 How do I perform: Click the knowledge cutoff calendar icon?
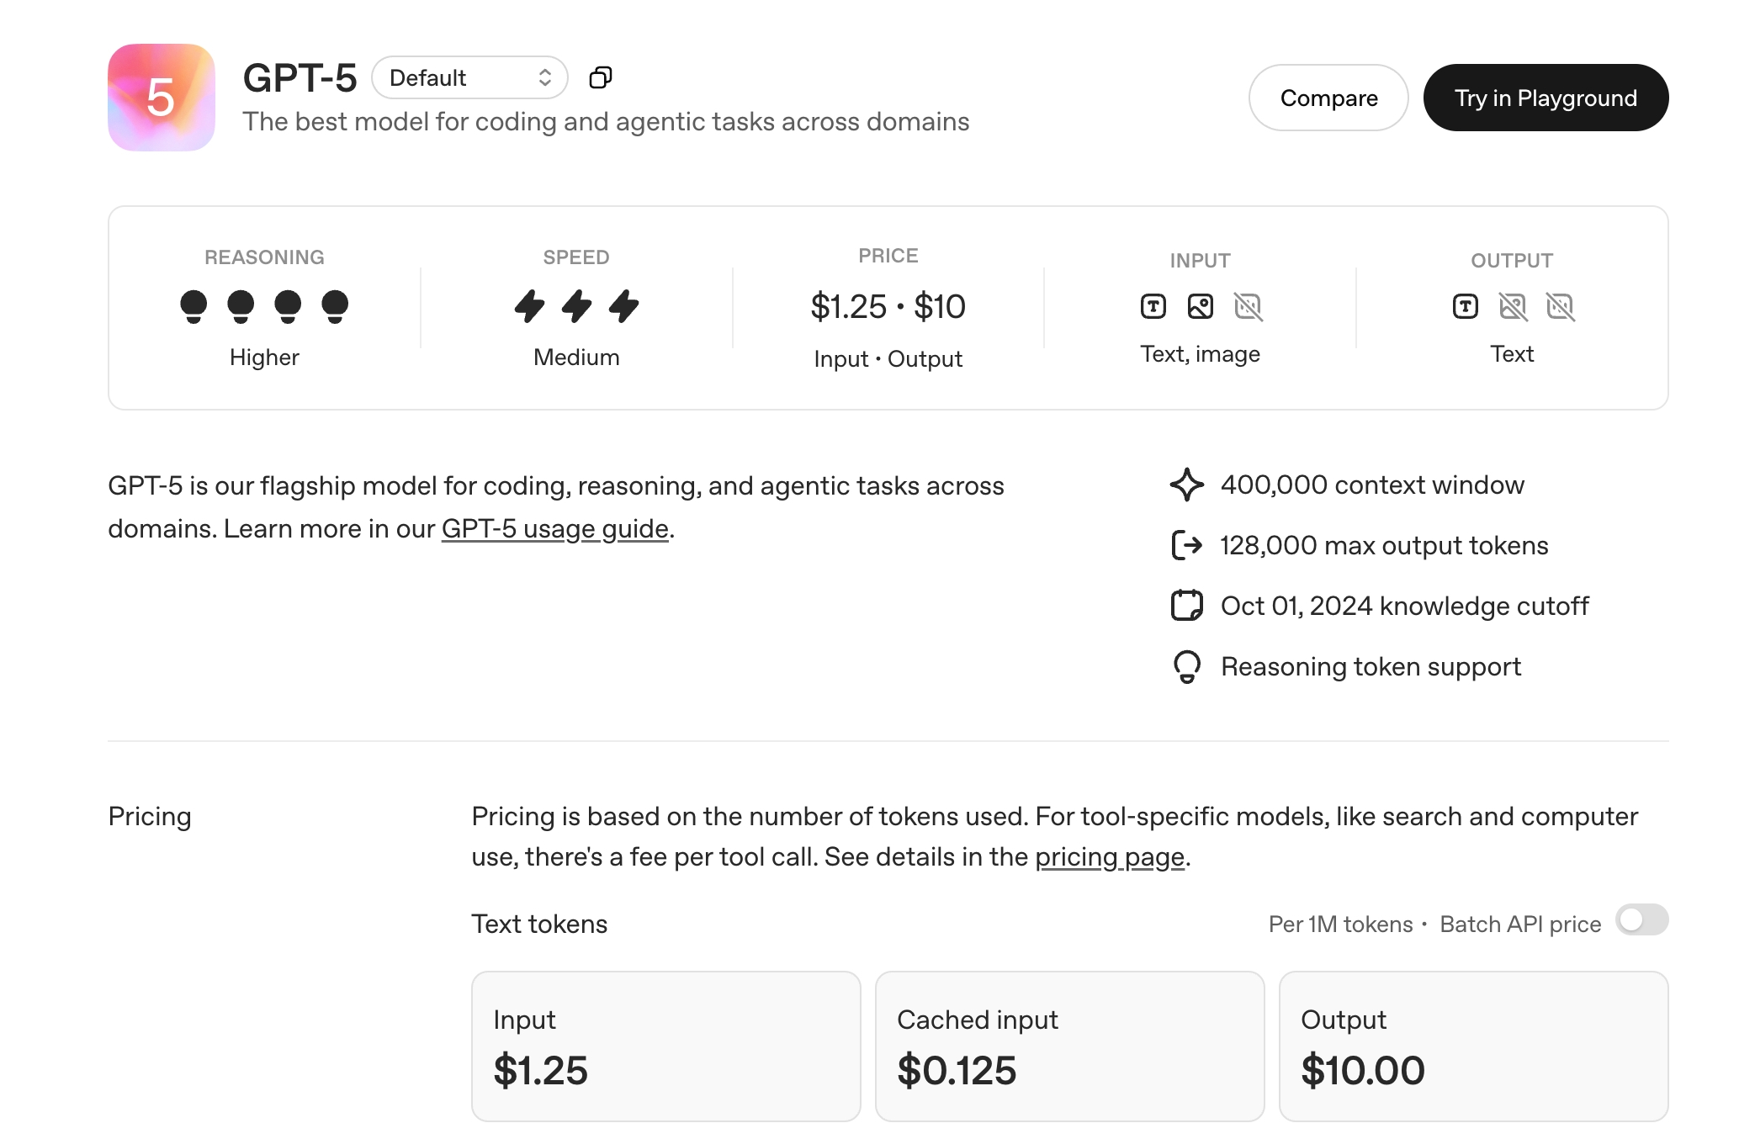(1186, 606)
